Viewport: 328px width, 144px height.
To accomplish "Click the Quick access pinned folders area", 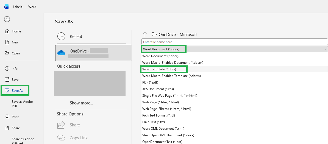I will coord(90,83).
